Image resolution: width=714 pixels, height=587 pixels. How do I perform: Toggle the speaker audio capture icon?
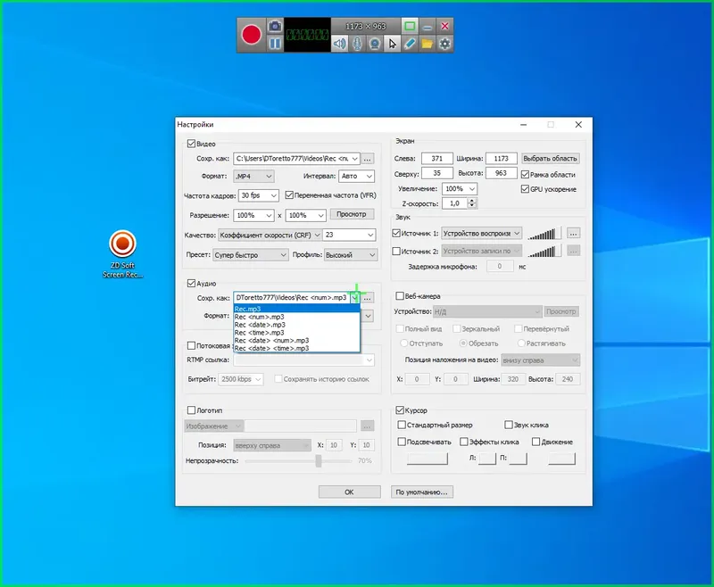pyautogui.click(x=339, y=43)
